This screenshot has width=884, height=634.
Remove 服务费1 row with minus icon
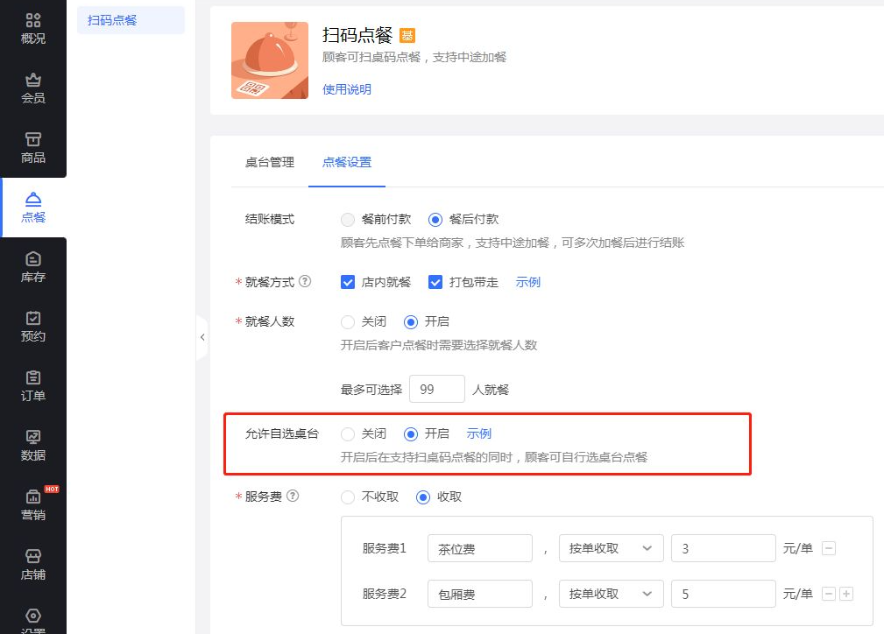click(x=829, y=548)
